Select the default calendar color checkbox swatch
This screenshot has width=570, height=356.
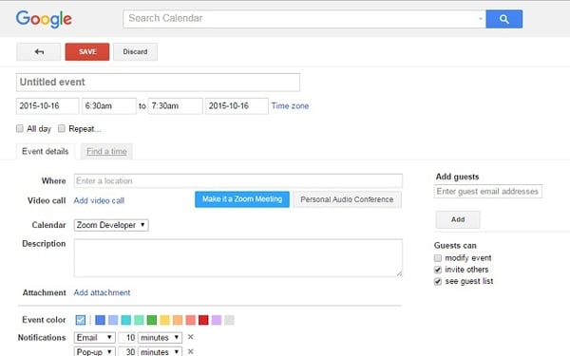(81, 320)
